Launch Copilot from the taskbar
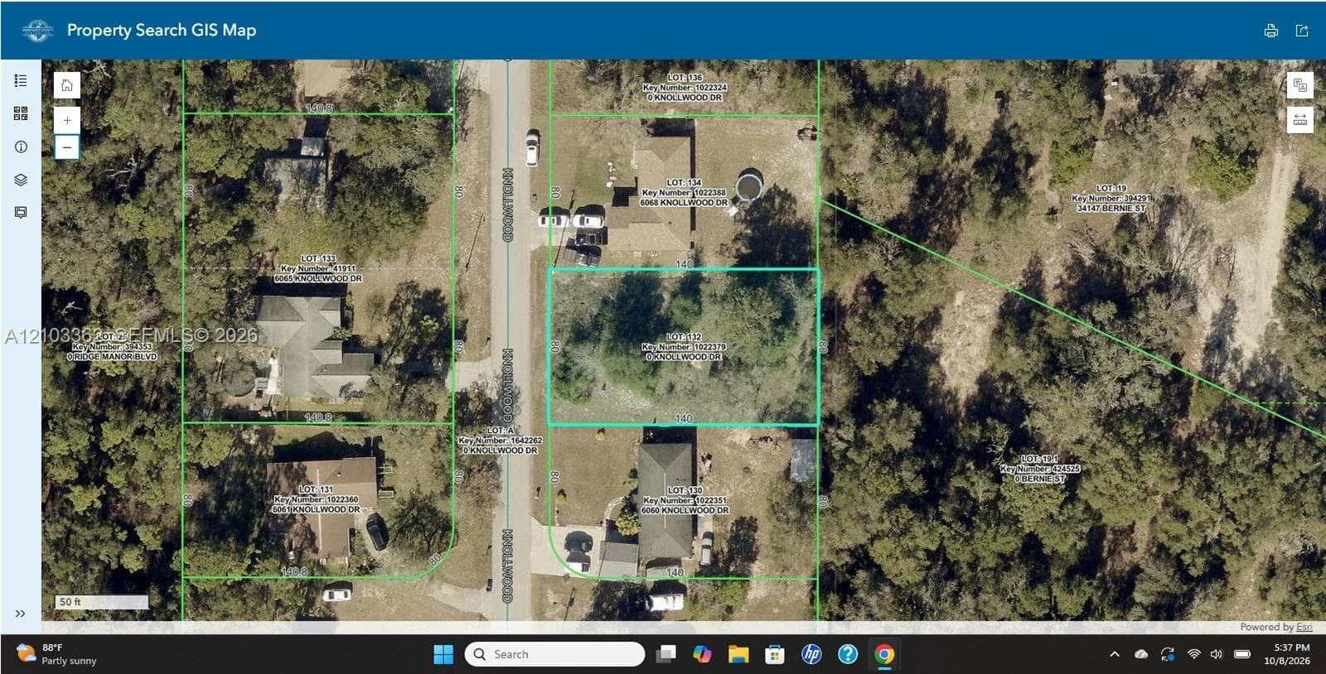 coord(702,654)
